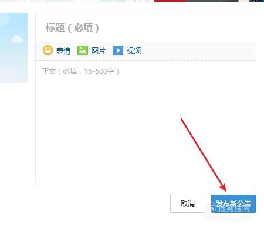Click into the 正文 body text area

coord(145,122)
